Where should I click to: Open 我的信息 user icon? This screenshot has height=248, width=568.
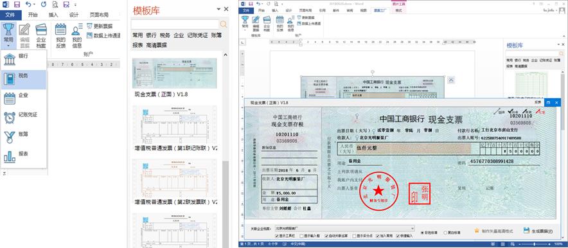tap(77, 35)
